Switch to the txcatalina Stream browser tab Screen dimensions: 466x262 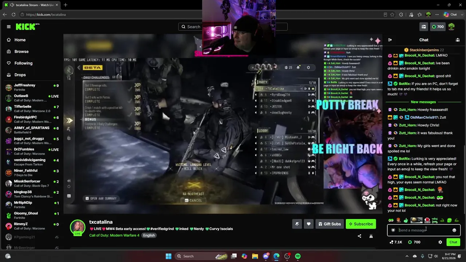click(31, 5)
